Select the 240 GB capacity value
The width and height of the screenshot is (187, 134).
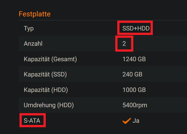point(132,75)
